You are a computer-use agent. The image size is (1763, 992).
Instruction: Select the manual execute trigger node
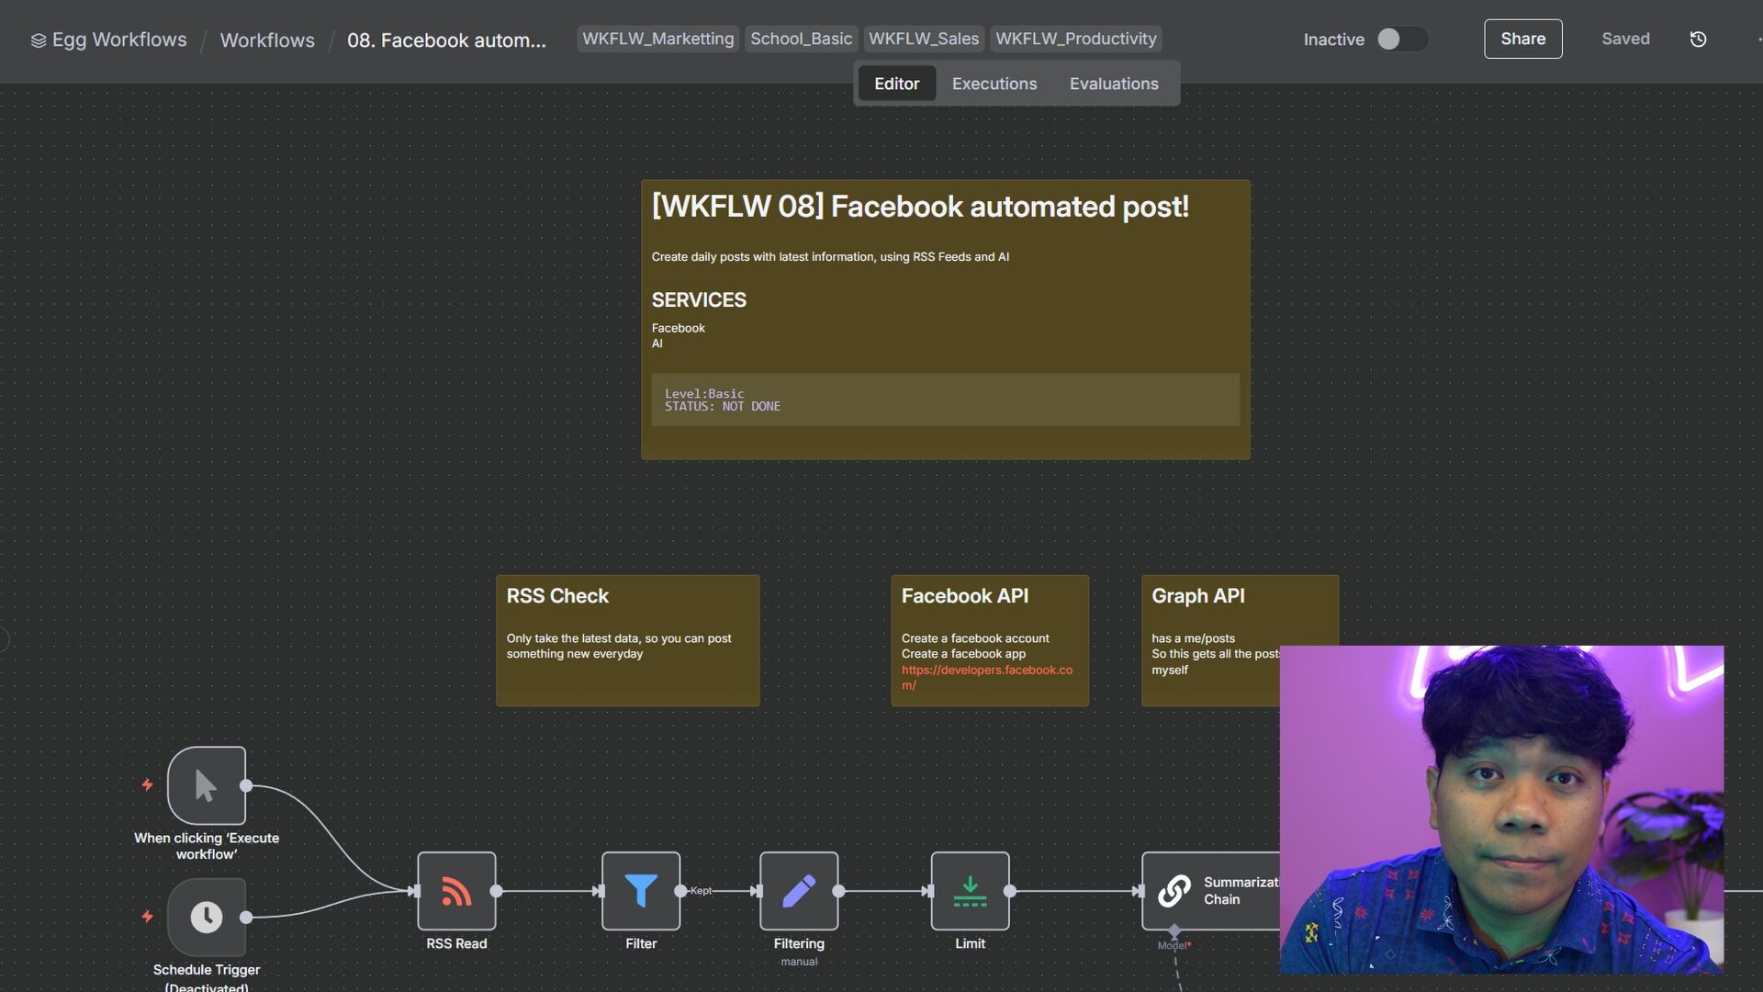coord(207,785)
